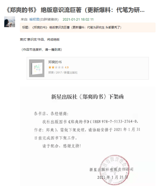The height and width of the screenshot is (191, 168).
Task: Click the 新星出版社有限责任公司 signature line
Action: [111, 169]
